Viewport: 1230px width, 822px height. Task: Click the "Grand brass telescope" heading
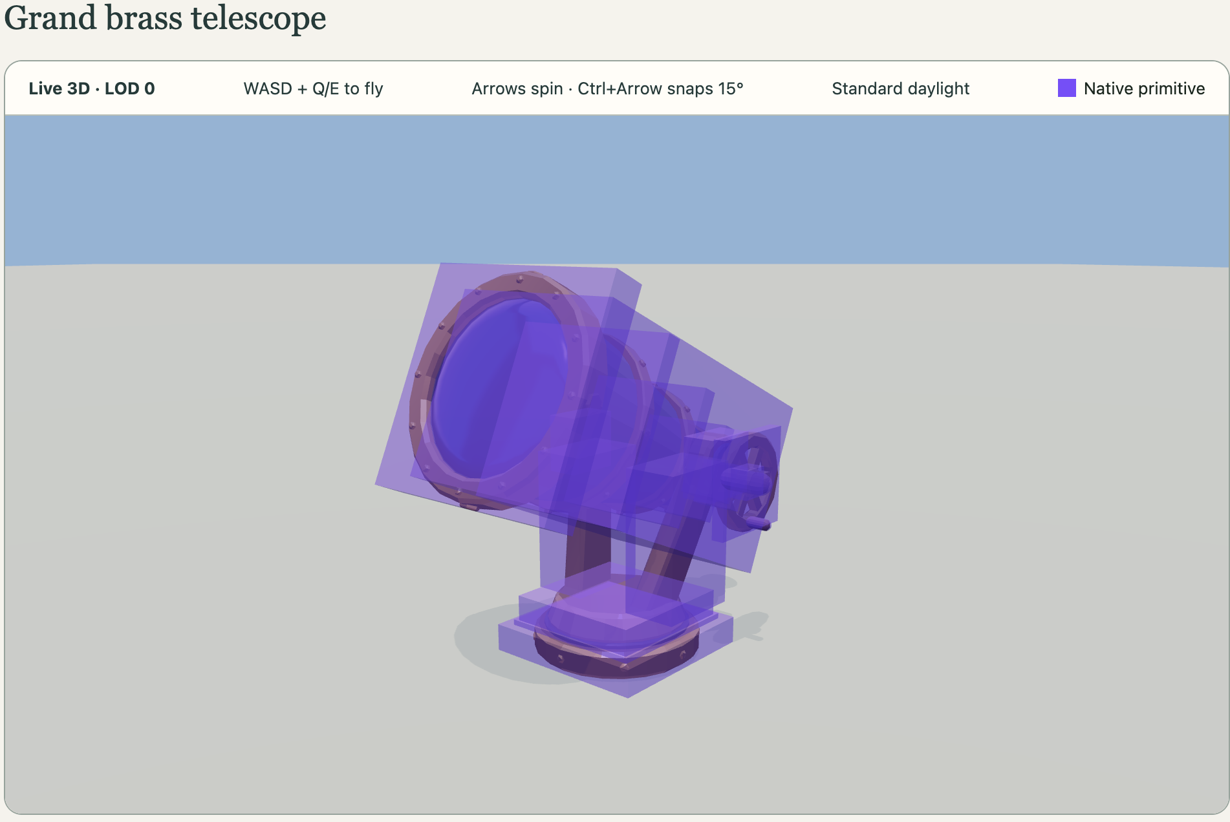click(x=165, y=17)
